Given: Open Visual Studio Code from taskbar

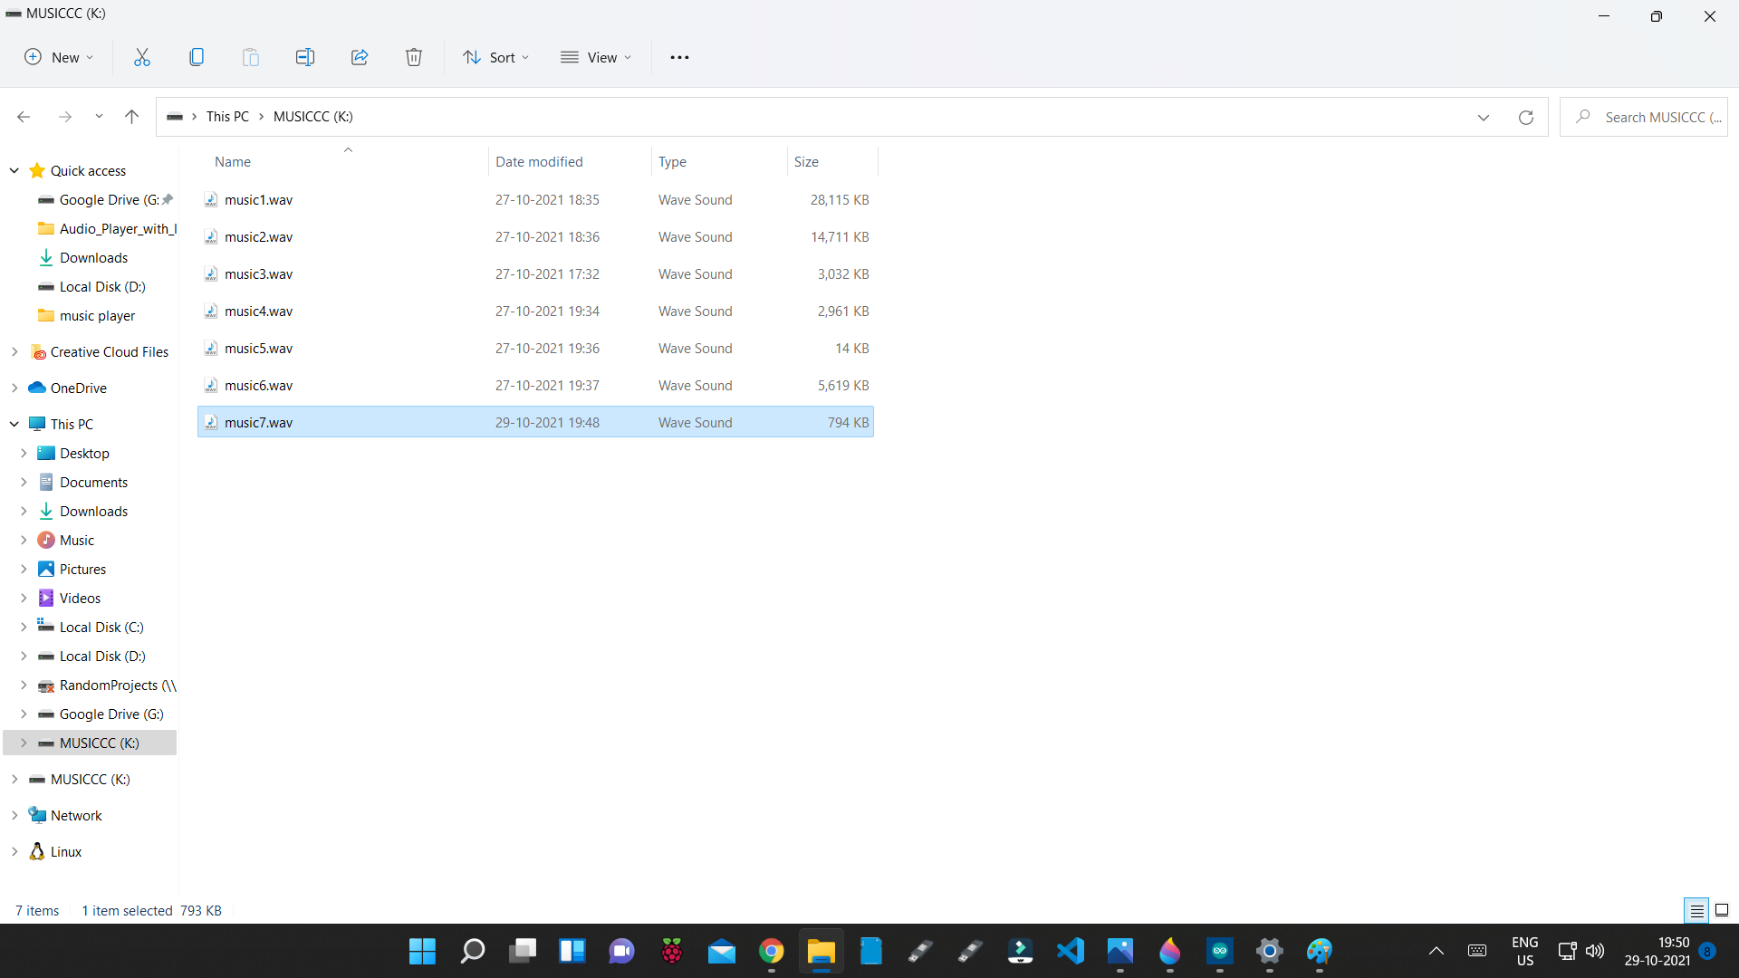Looking at the screenshot, I should (1070, 951).
